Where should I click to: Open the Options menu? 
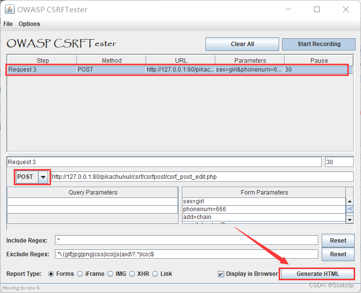pos(29,24)
